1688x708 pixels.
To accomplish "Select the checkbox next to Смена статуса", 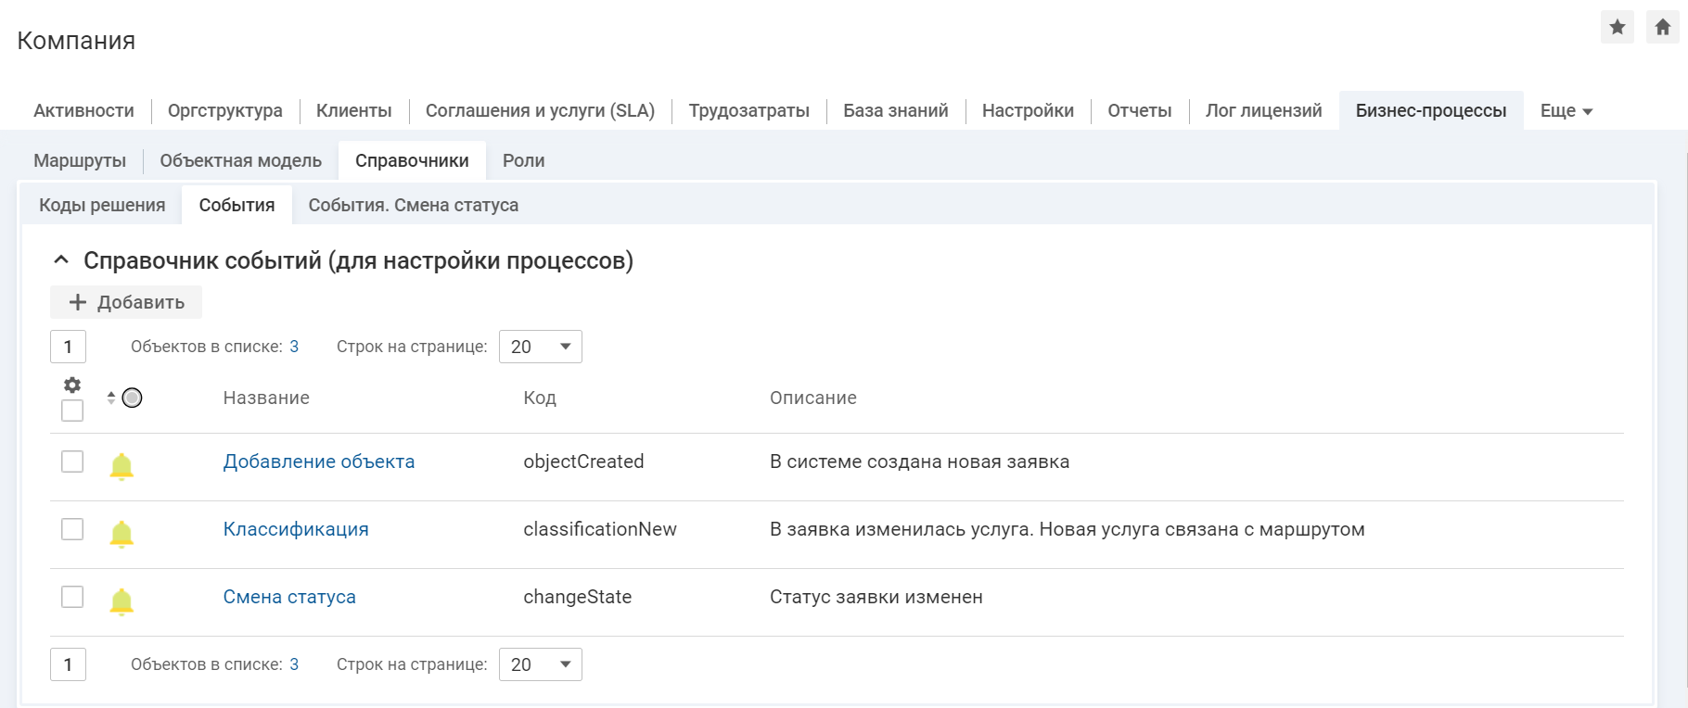I will click(72, 597).
